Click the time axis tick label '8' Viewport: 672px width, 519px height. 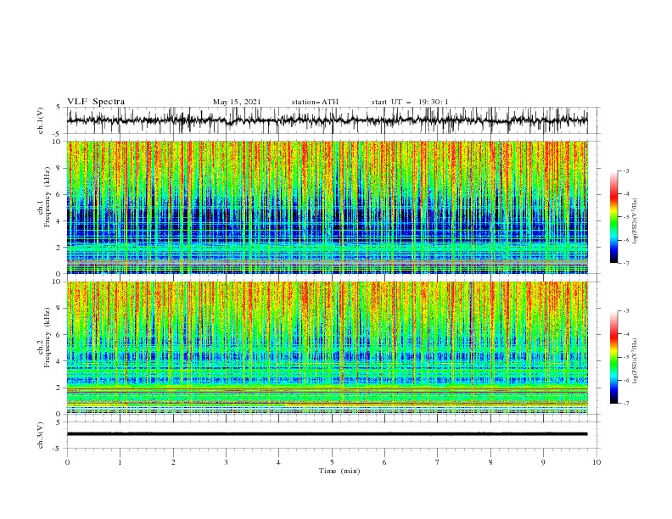(490, 462)
